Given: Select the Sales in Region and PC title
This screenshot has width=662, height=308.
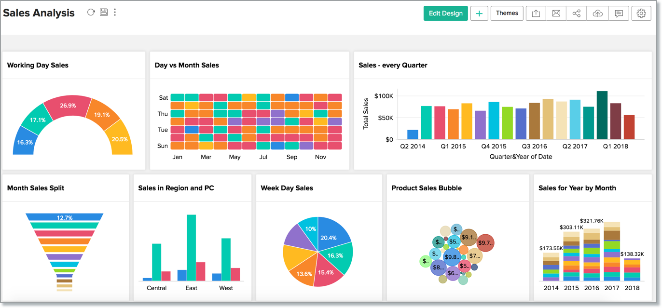Looking at the screenshot, I should click(176, 188).
